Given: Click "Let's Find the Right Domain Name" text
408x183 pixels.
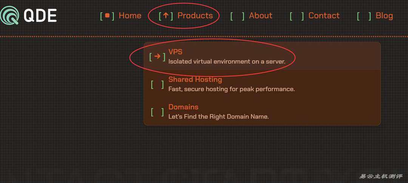Looking at the screenshot, I should pos(218,117).
